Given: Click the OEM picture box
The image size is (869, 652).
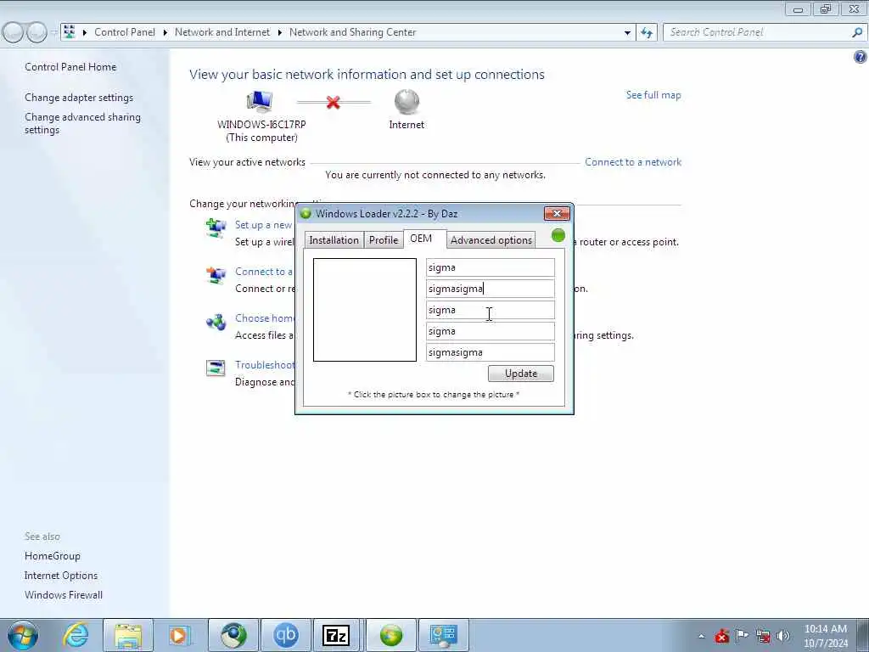Looking at the screenshot, I should (365, 310).
